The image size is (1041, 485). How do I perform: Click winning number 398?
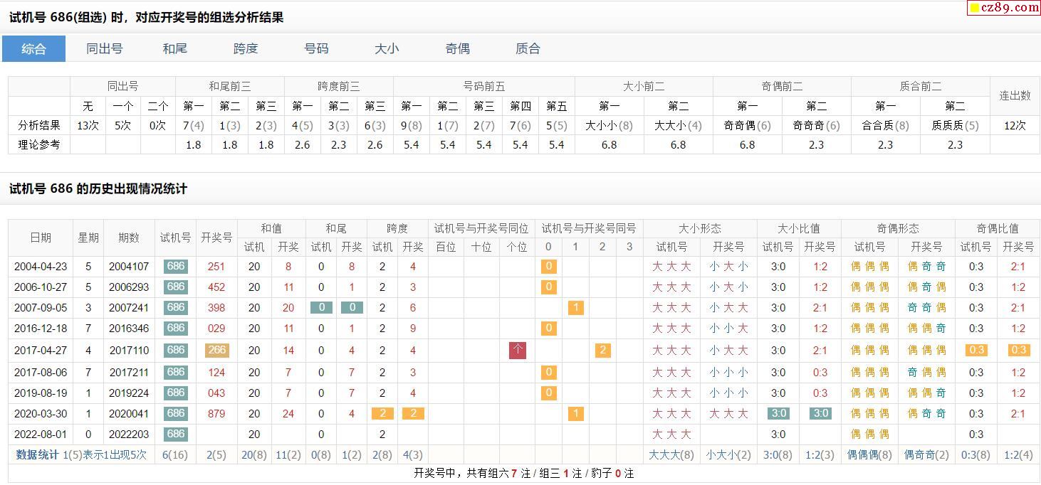click(x=216, y=308)
